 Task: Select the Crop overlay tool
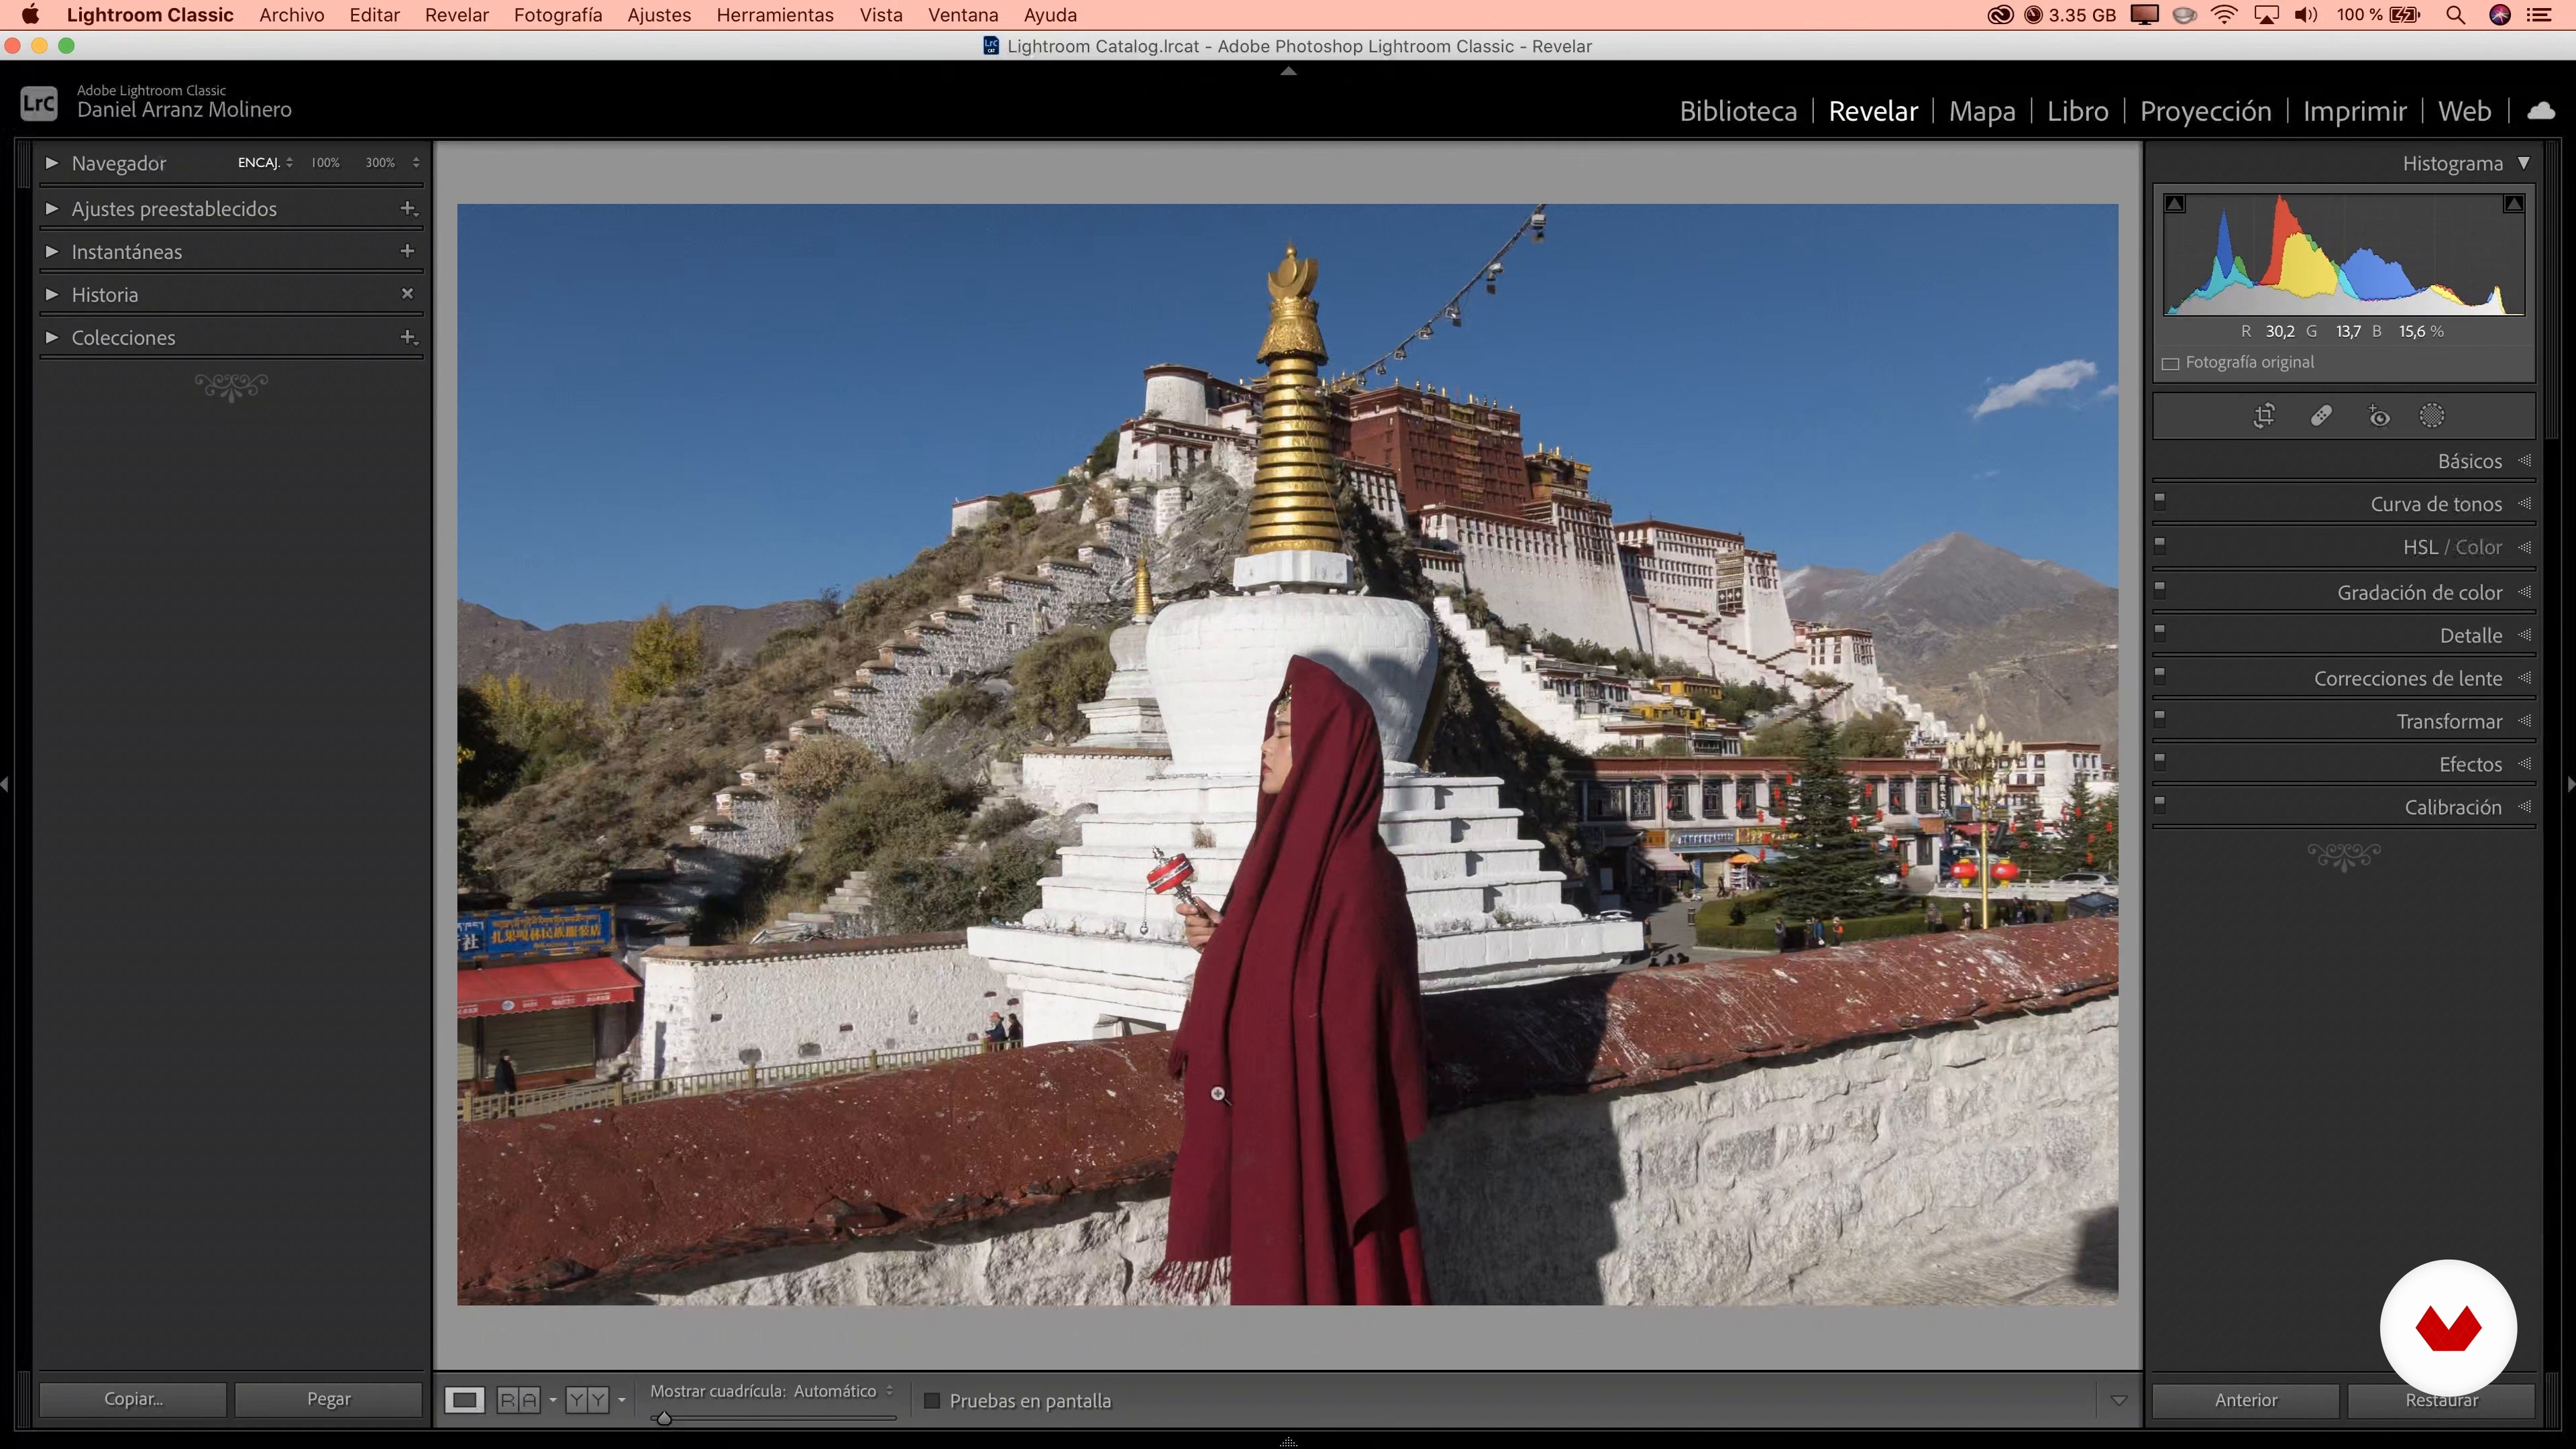(2264, 416)
